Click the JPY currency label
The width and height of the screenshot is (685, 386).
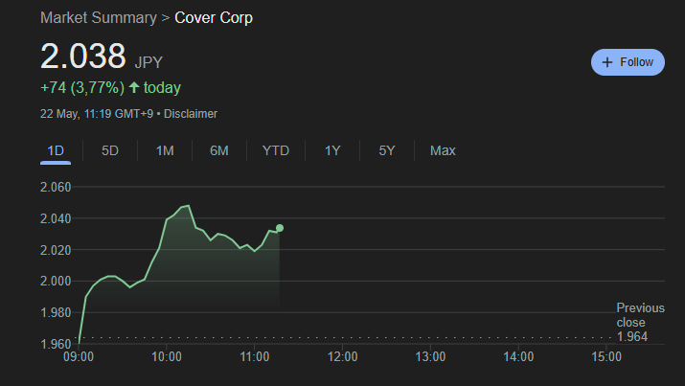tap(148, 62)
